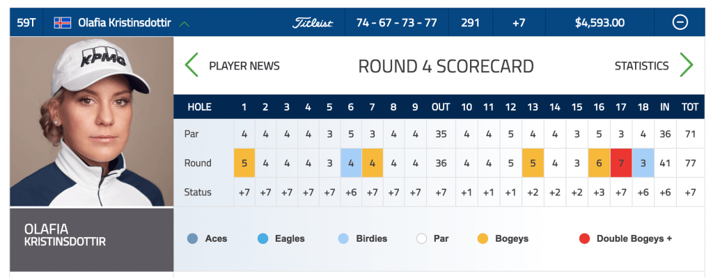Click the orange Bogeys legend swatch
This screenshot has width=713, height=278.
click(483, 238)
